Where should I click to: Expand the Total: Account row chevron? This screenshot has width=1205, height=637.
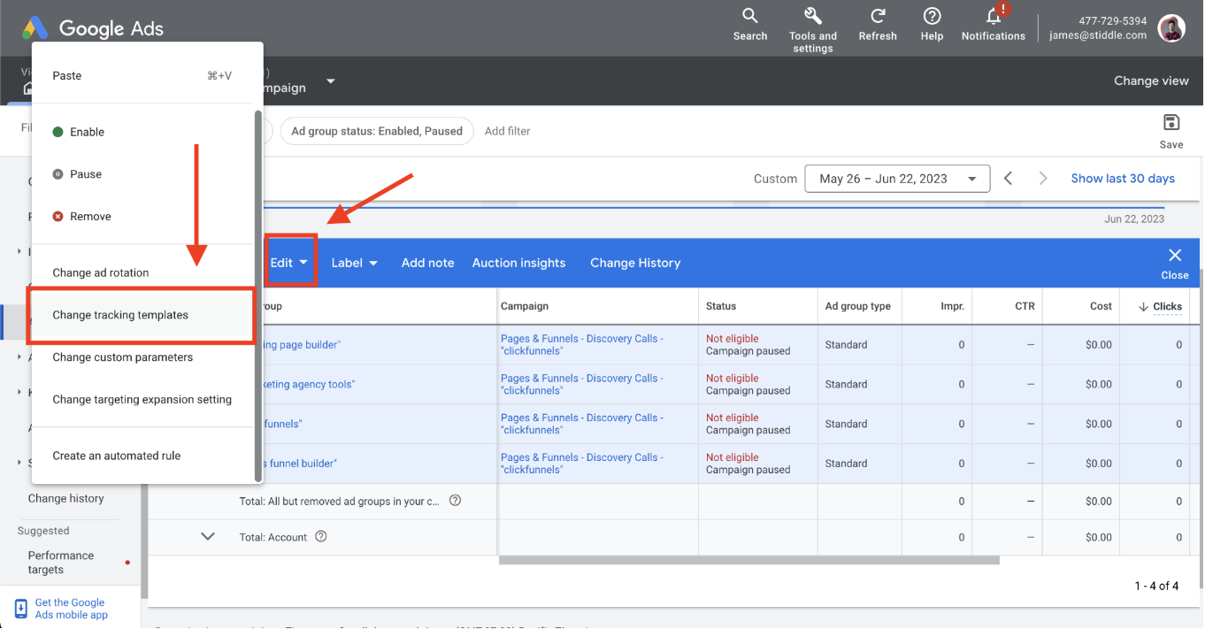tap(208, 536)
